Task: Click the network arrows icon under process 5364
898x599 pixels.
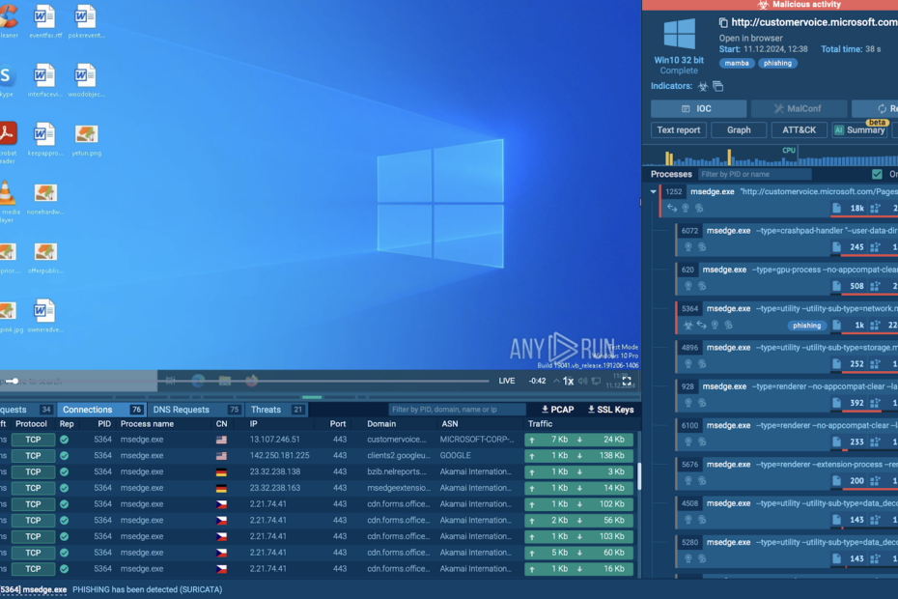Action: pos(702,325)
